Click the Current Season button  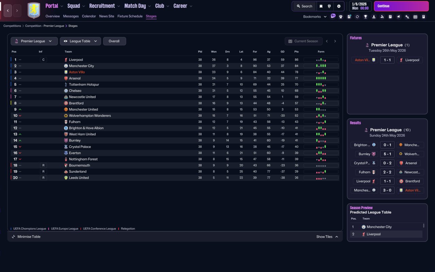click(303, 41)
